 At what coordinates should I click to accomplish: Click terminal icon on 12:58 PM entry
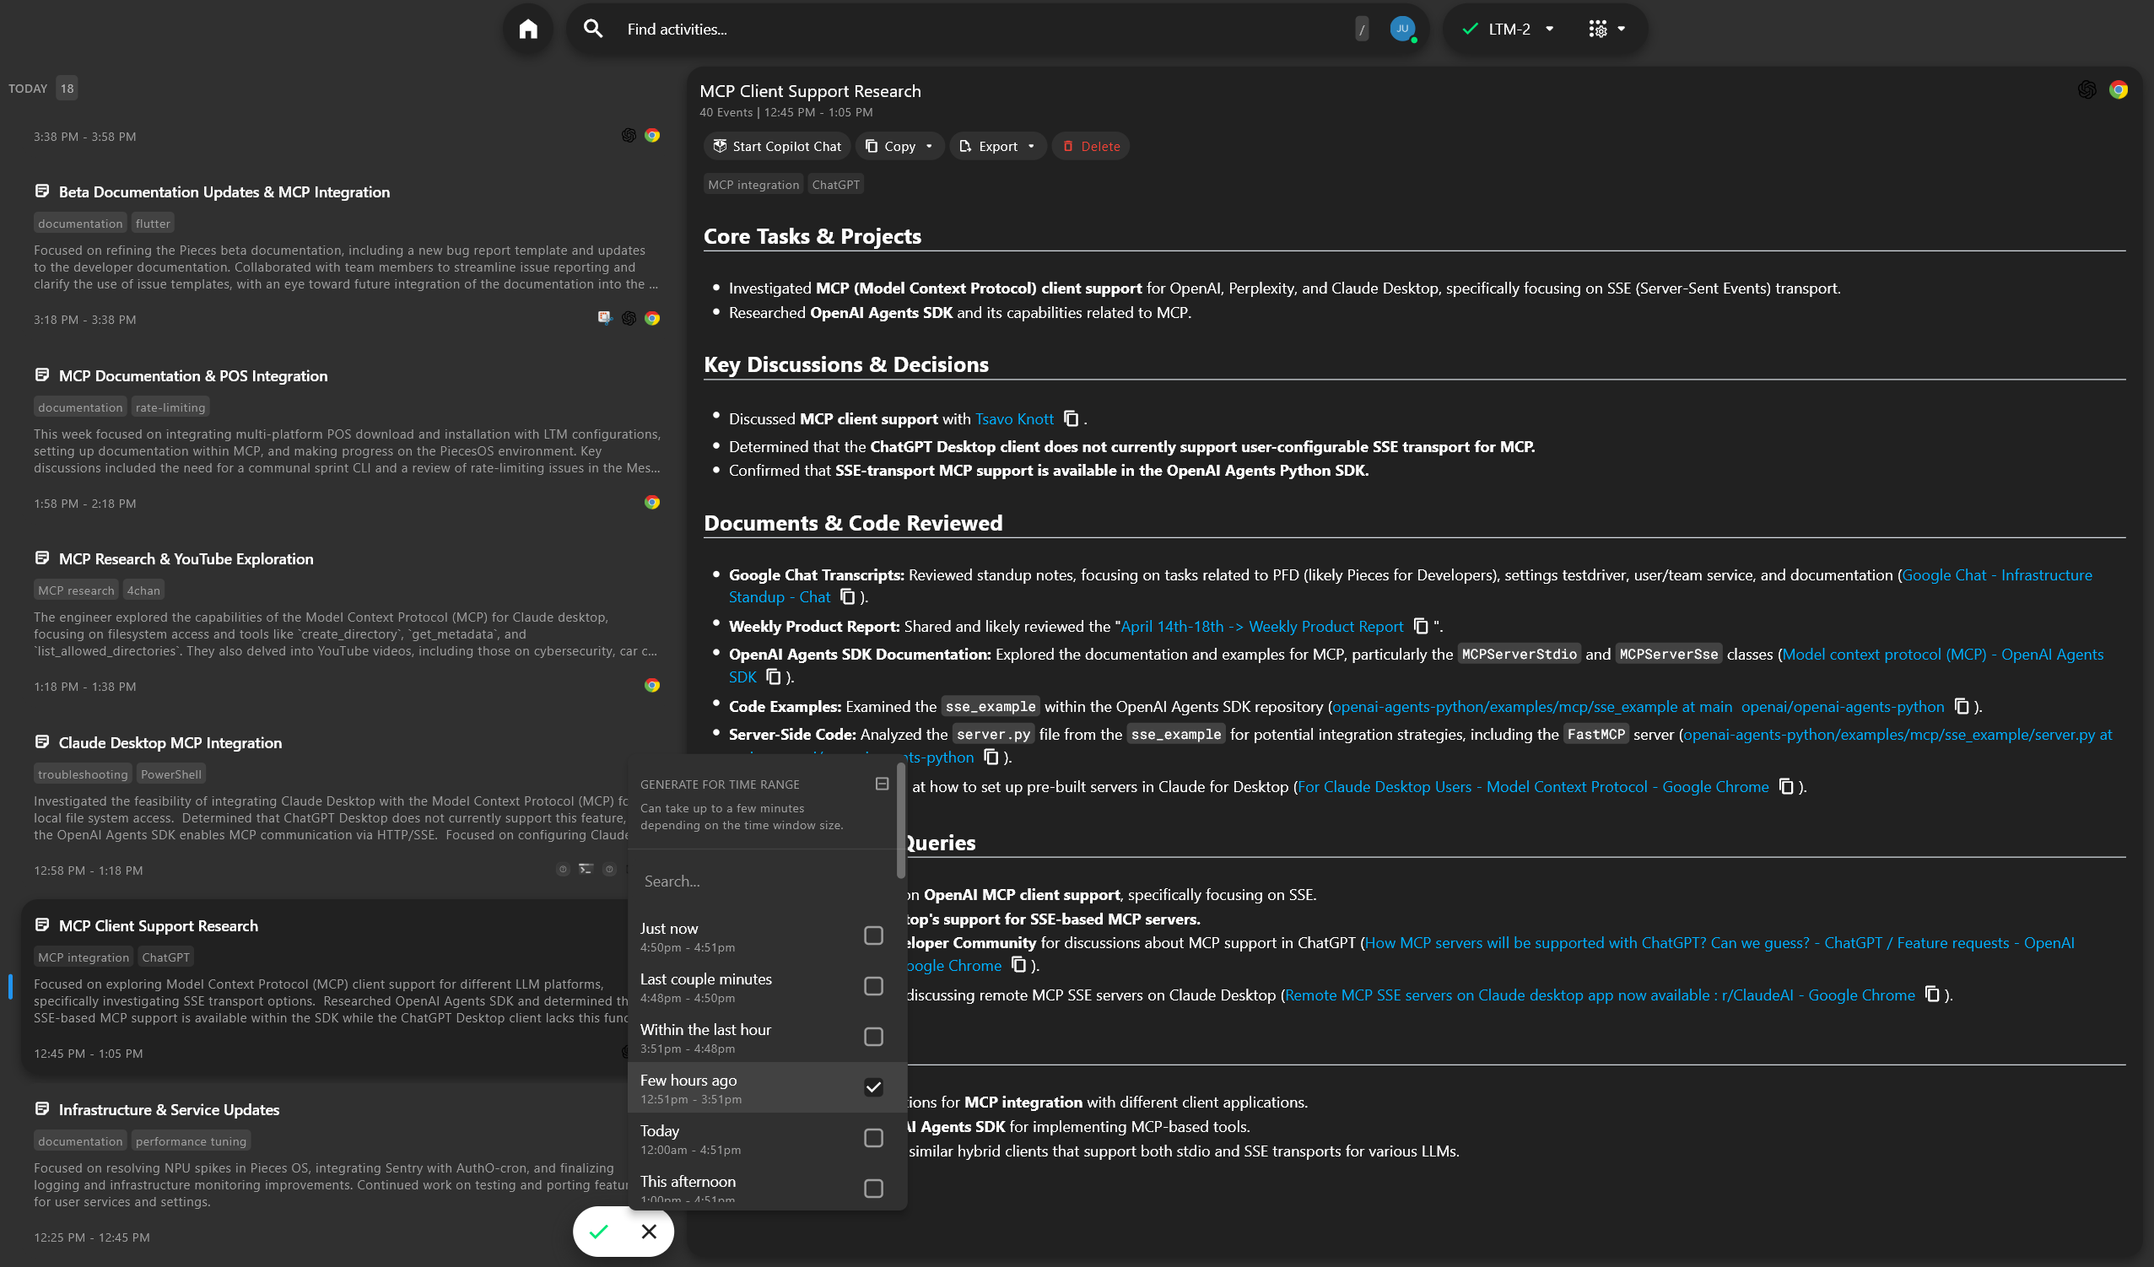586,869
